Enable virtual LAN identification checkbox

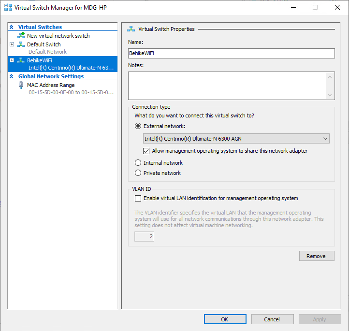138,198
